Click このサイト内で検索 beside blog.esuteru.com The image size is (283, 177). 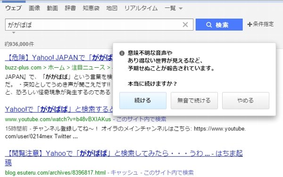click(168, 172)
